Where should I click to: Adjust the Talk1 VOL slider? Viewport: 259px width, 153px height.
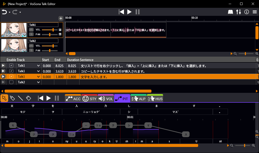point(53,30)
